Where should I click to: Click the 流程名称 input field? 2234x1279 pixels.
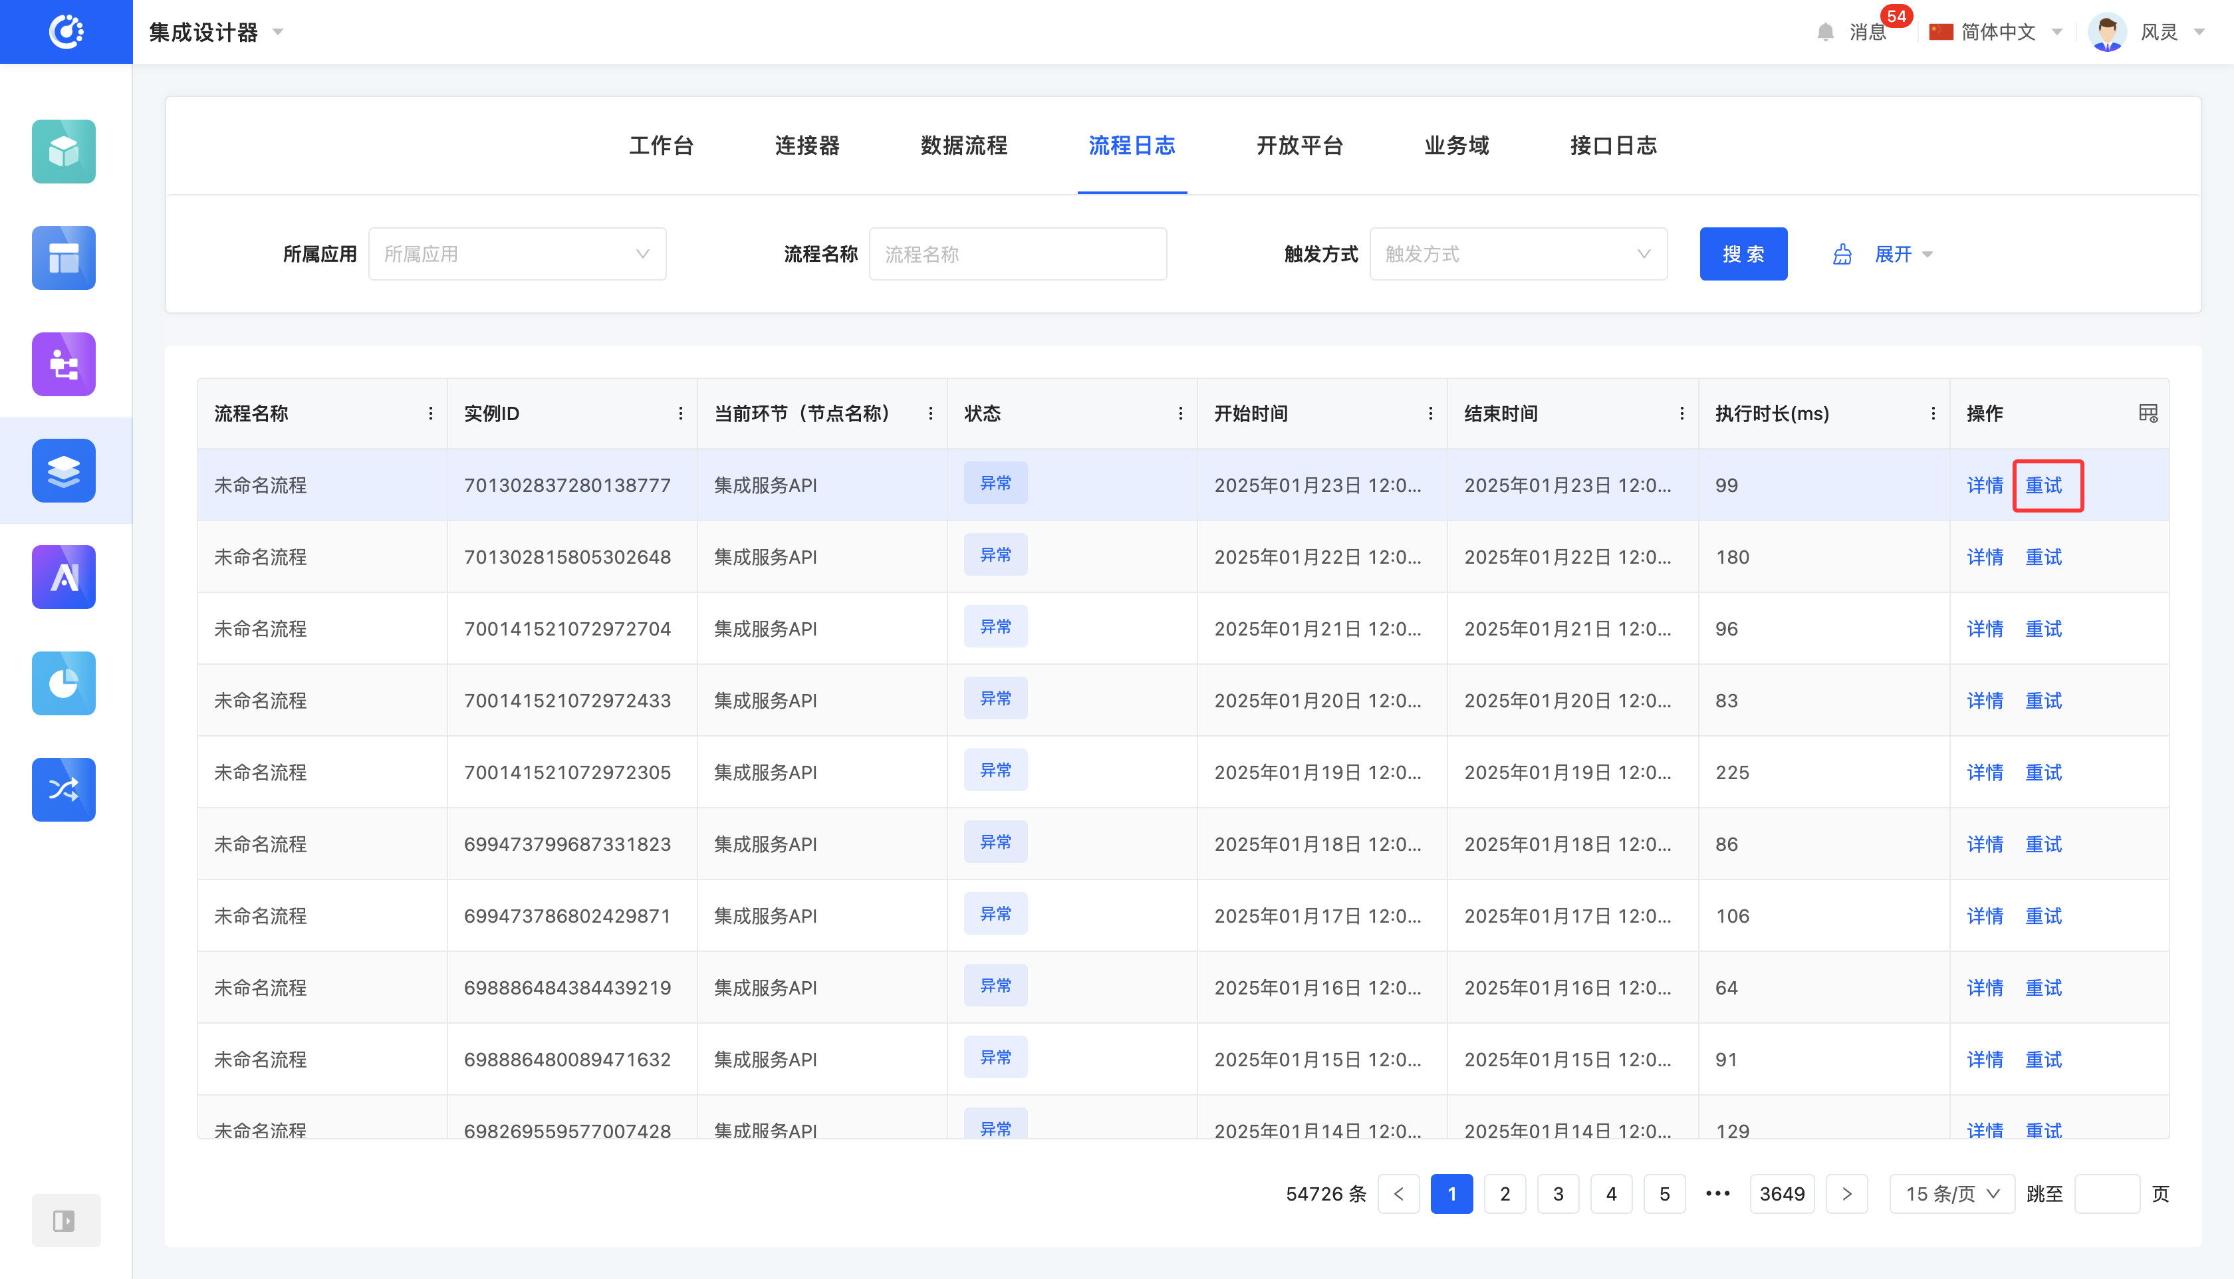pyautogui.click(x=1017, y=255)
